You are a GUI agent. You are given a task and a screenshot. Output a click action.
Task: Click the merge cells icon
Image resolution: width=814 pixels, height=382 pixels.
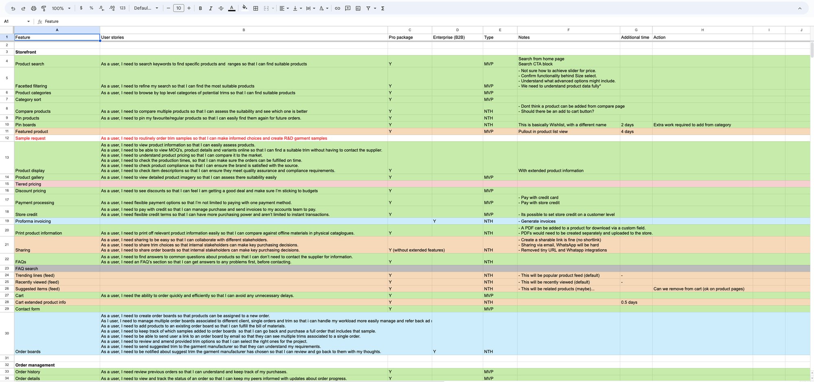click(266, 8)
